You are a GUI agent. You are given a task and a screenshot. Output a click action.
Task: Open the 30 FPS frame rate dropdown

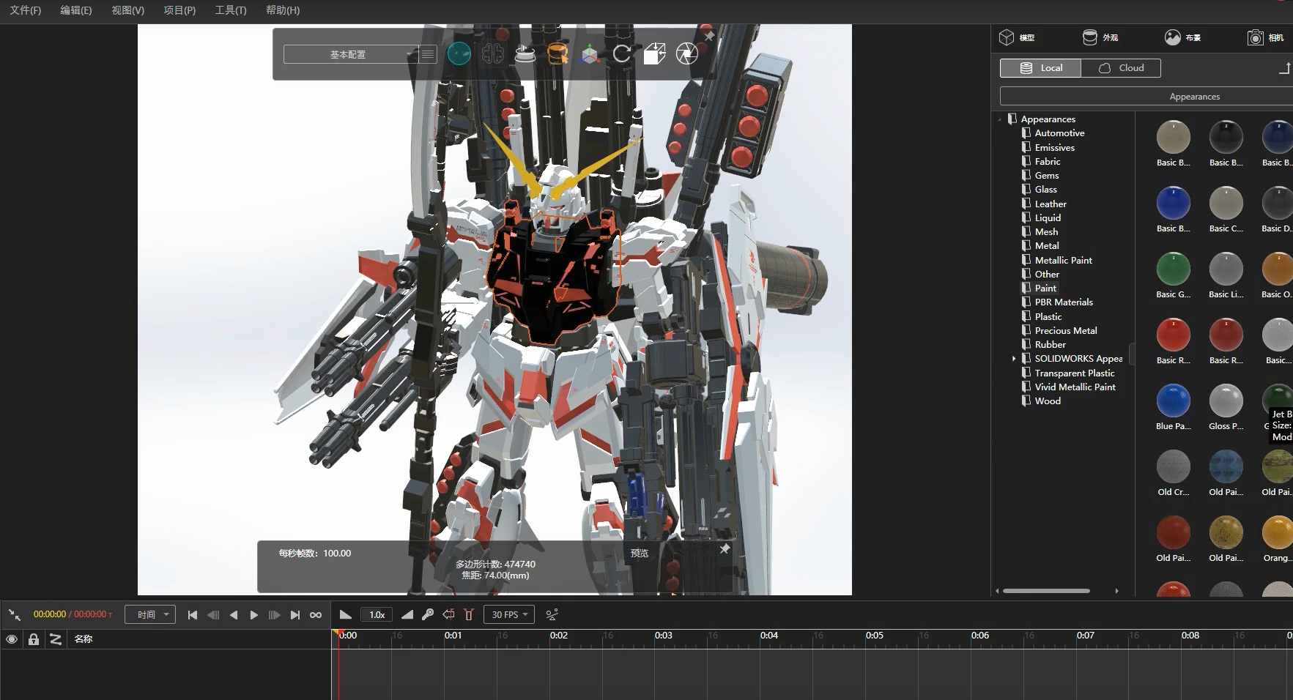coord(509,614)
